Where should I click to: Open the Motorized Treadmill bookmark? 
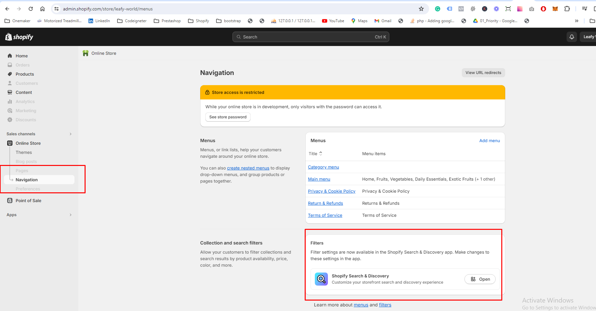(x=59, y=21)
